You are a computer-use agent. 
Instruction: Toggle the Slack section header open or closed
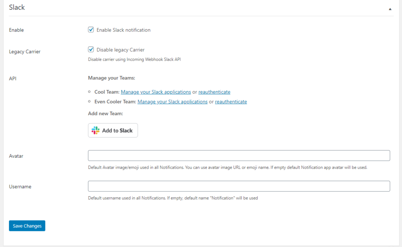(x=390, y=8)
